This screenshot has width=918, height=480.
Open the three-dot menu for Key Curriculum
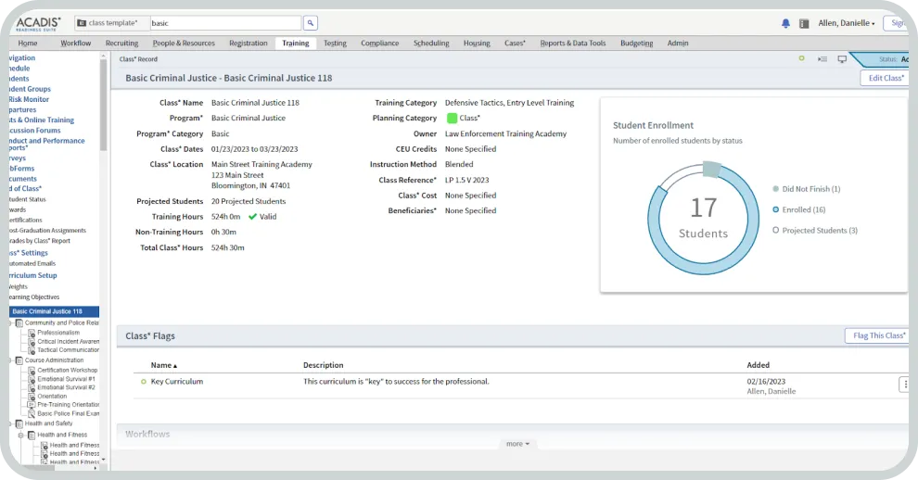coord(904,385)
